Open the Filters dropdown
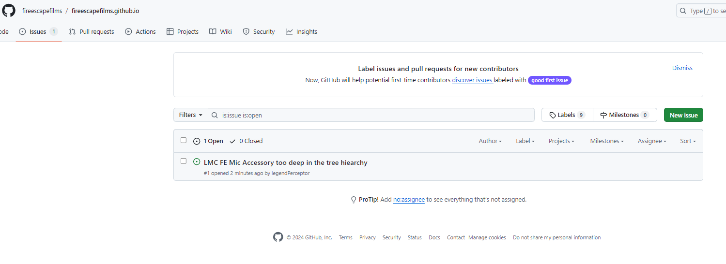This screenshot has width=726, height=264. point(191,115)
